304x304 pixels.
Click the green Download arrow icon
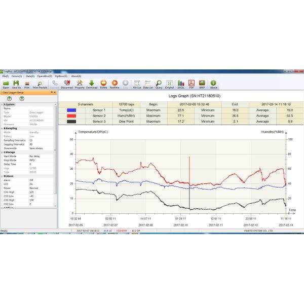[92, 84]
